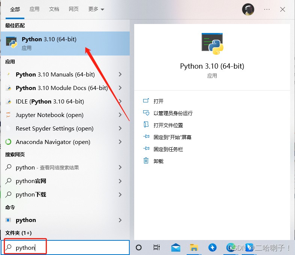Screen dimensions: 295x255
Task: Click Python 3.10 Manuals row icon
Action: point(8,74)
